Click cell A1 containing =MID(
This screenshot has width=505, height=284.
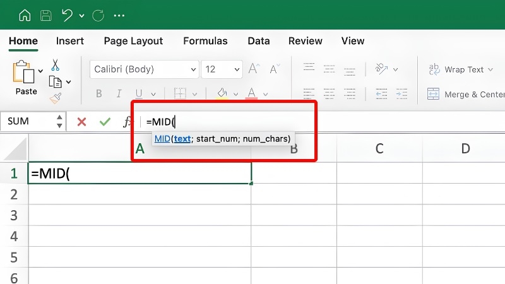140,173
